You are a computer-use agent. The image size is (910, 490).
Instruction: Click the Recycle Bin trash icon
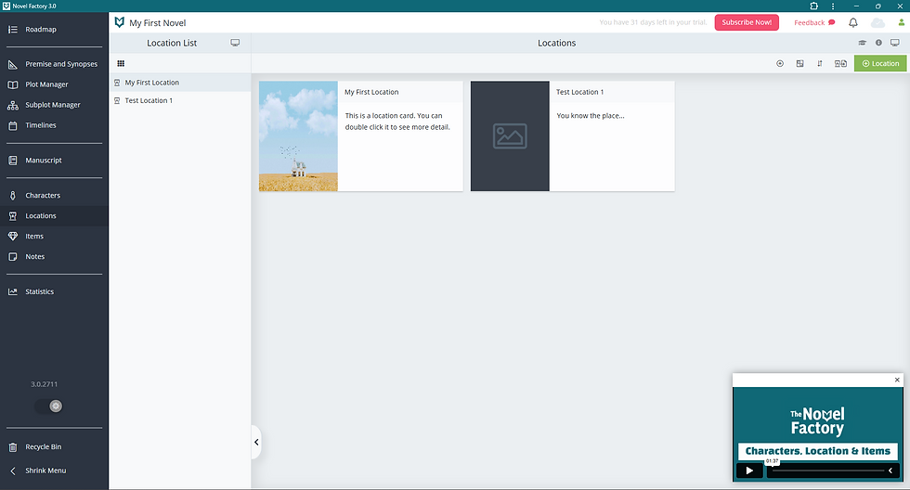click(x=13, y=447)
